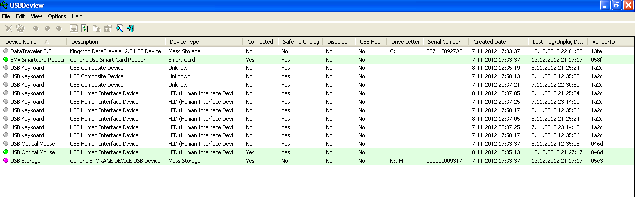Image resolution: width=635 pixels, height=197 pixels.
Task: Click created date '7.11.2012 17:50:13'
Action: (496, 76)
